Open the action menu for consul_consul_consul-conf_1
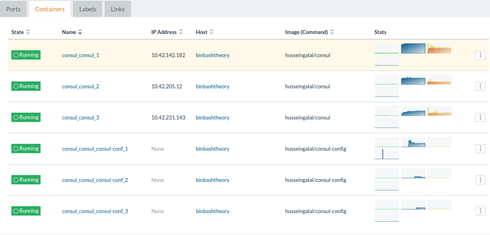 tap(480, 149)
